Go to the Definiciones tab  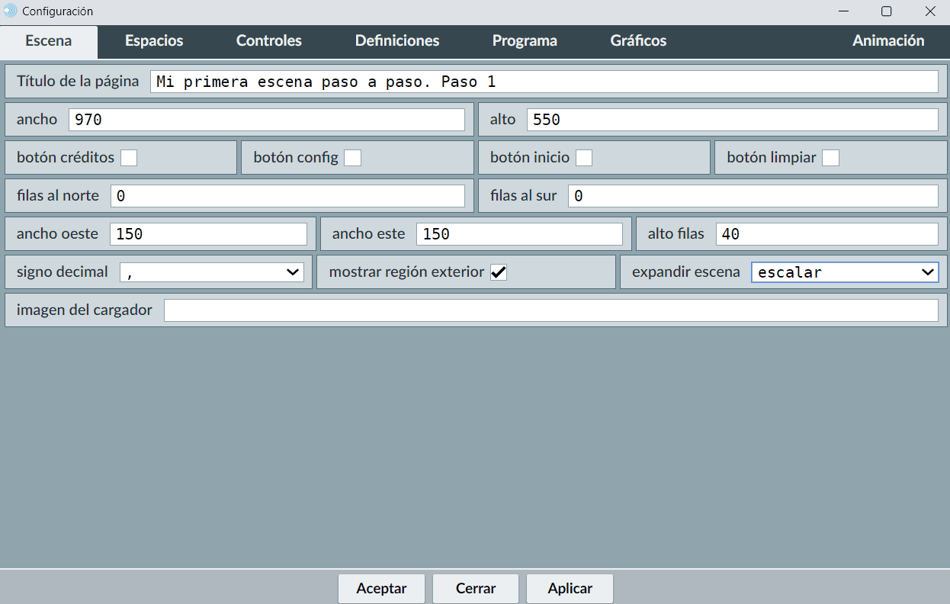coord(397,41)
